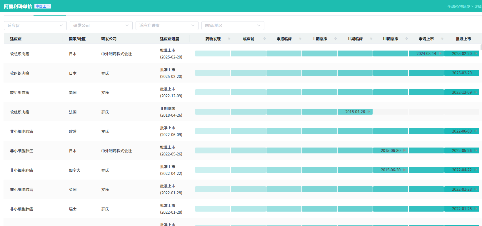Click the arrow beside 2015-06-30 in the 加拿大 row
482x226 pixels.
pos(404,170)
